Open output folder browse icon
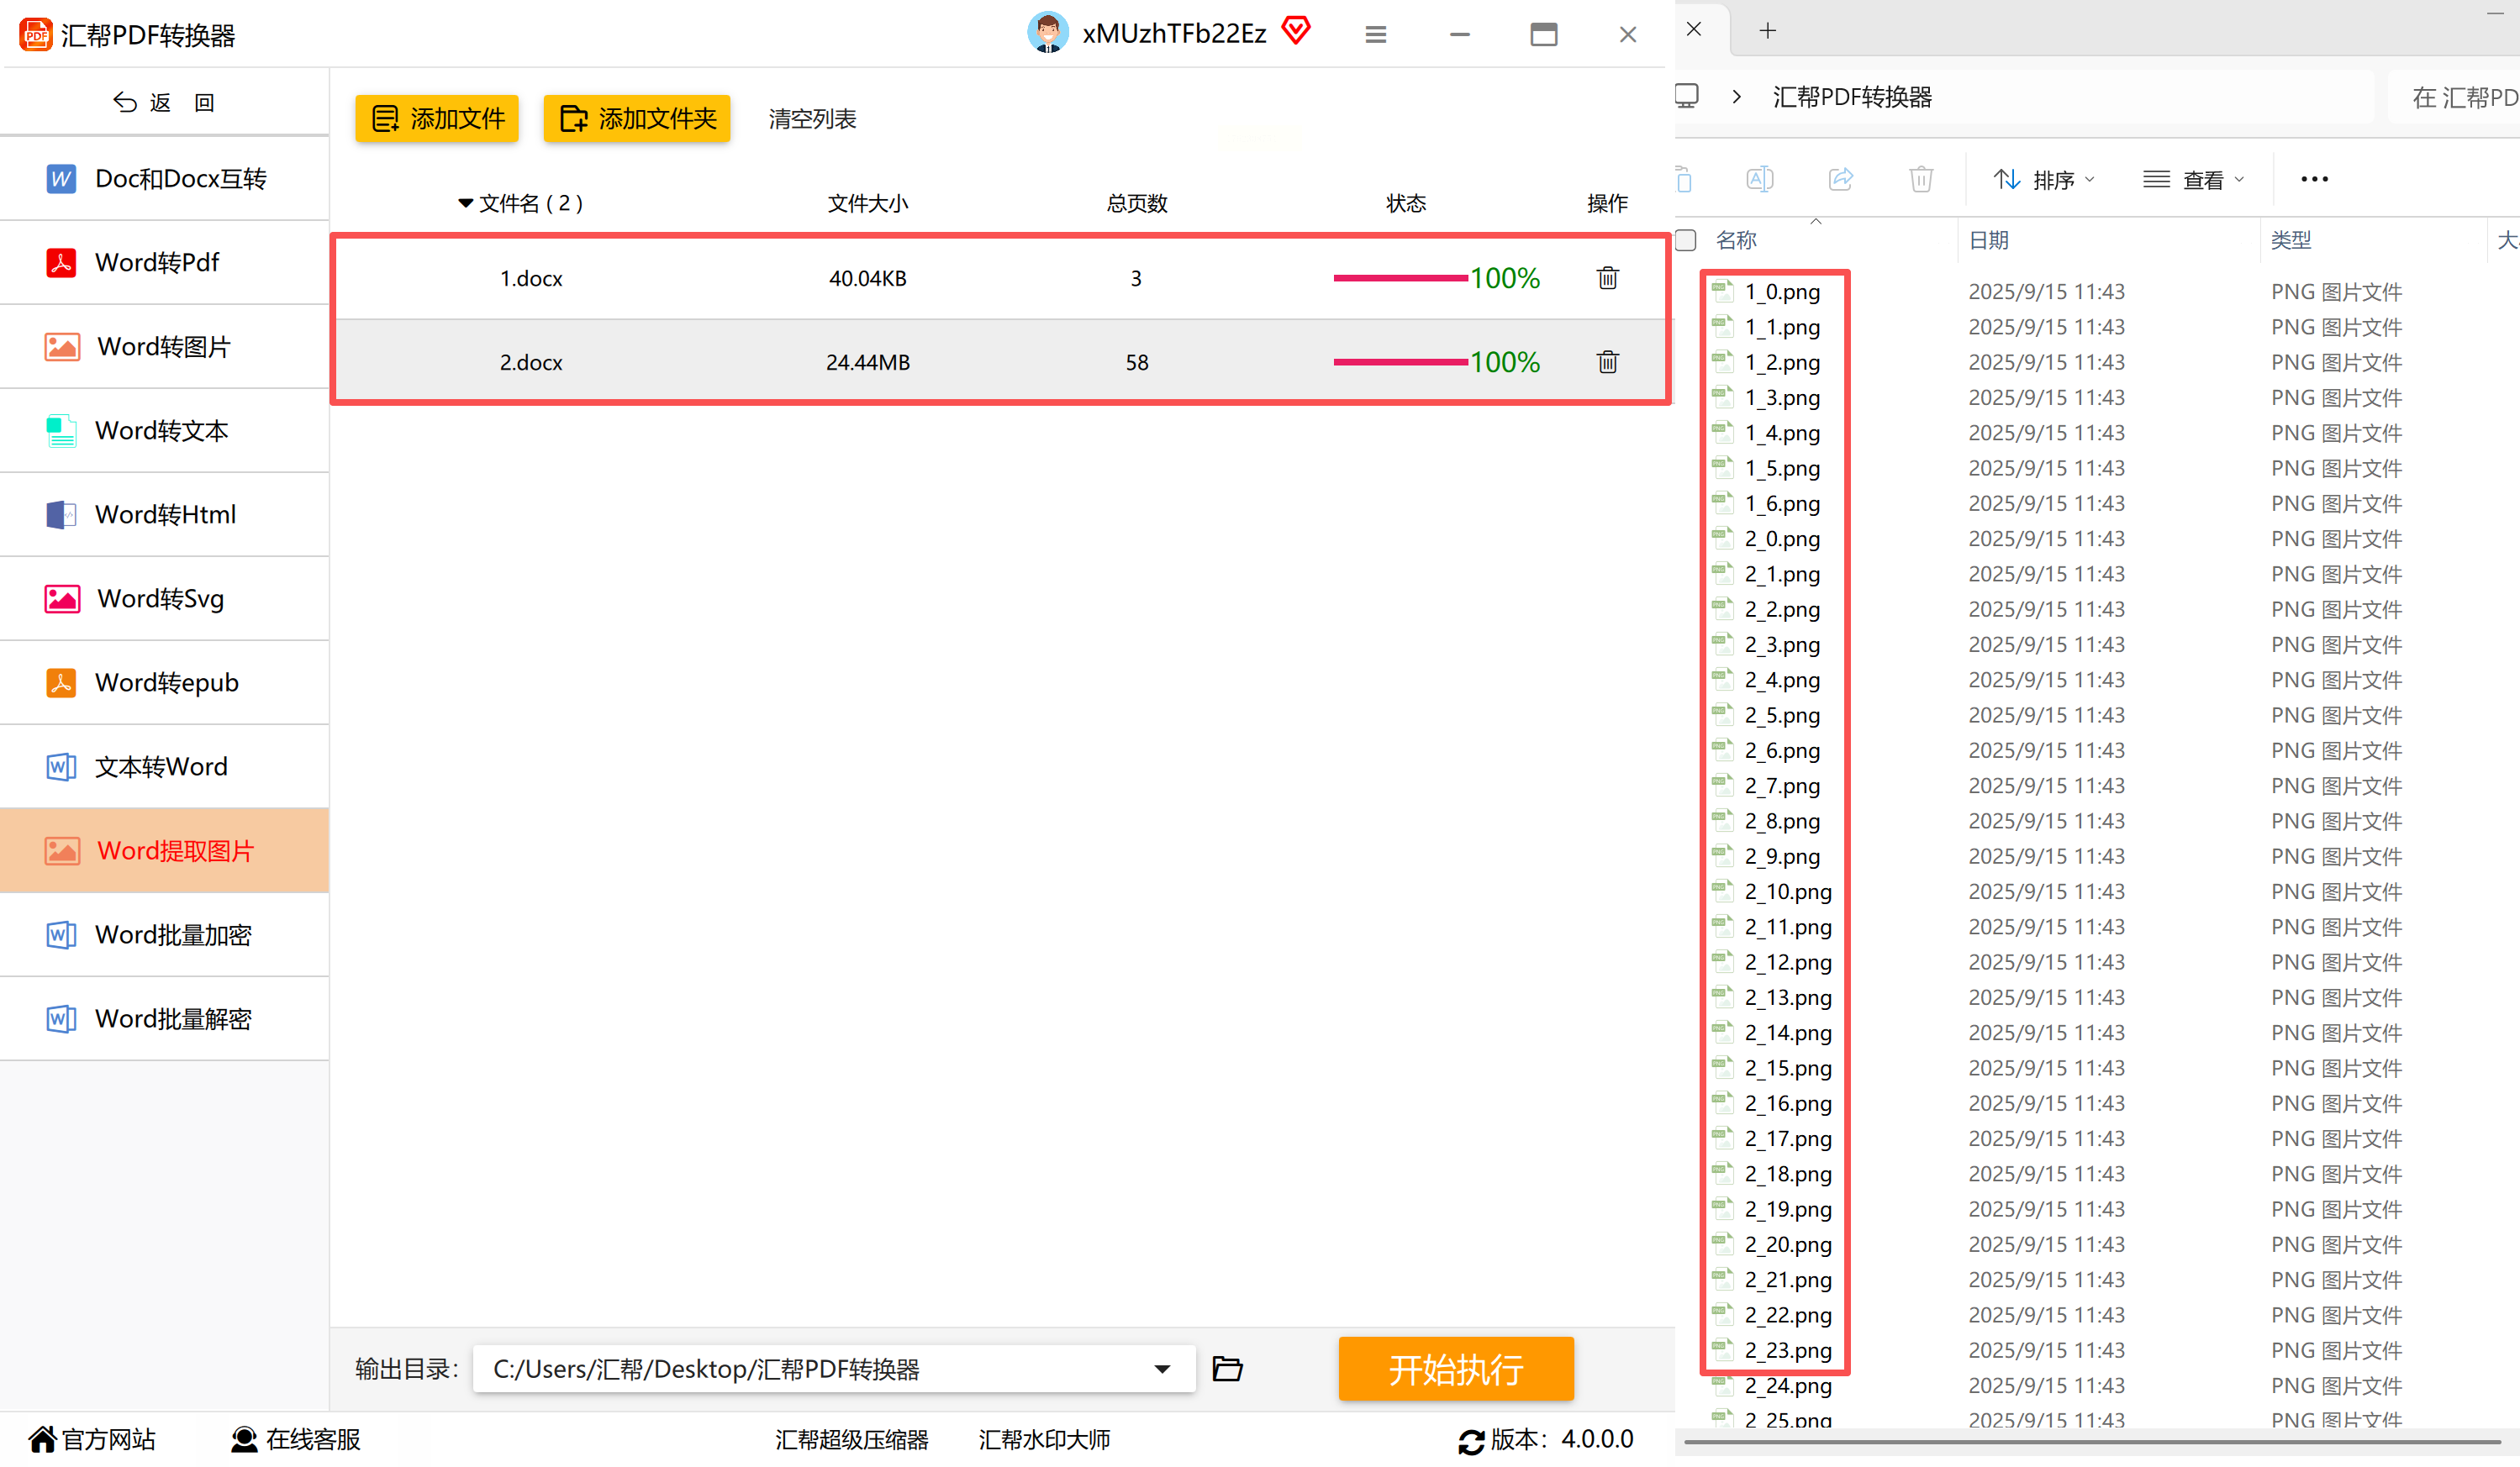Screen dimensions: 2520x1467 1227,1368
